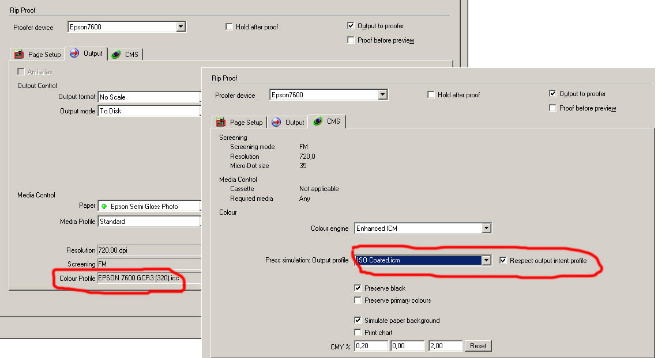Open Proofer device dropdown in back window

[181, 27]
